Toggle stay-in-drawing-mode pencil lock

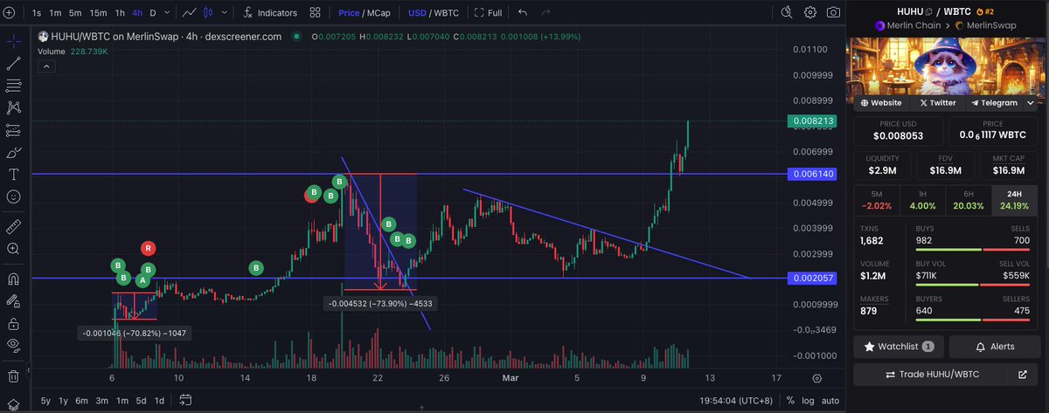tap(13, 302)
